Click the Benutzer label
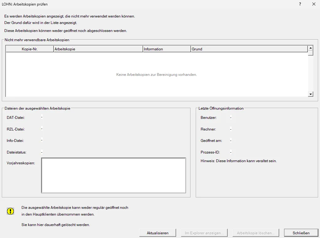This screenshot has width=320, height=238. [209, 118]
